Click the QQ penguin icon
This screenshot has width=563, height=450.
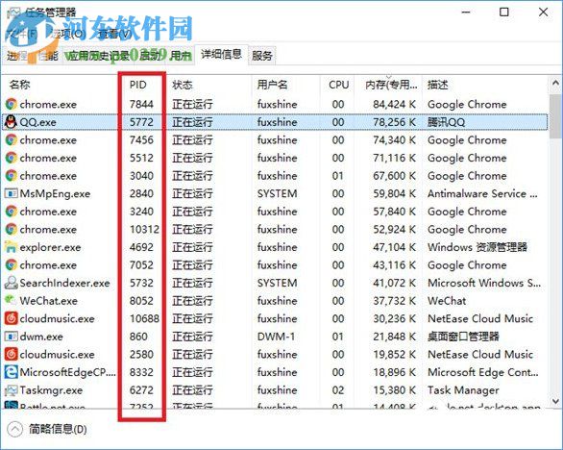[11, 122]
